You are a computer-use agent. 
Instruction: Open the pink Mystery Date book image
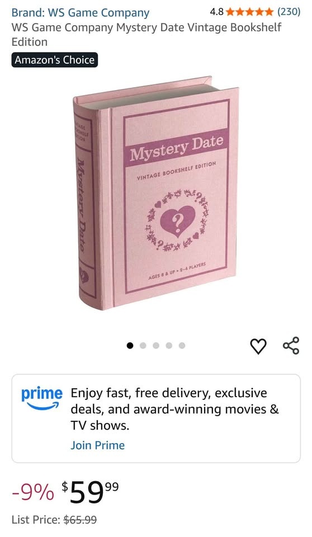pyautogui.click(x=156, y=193)
